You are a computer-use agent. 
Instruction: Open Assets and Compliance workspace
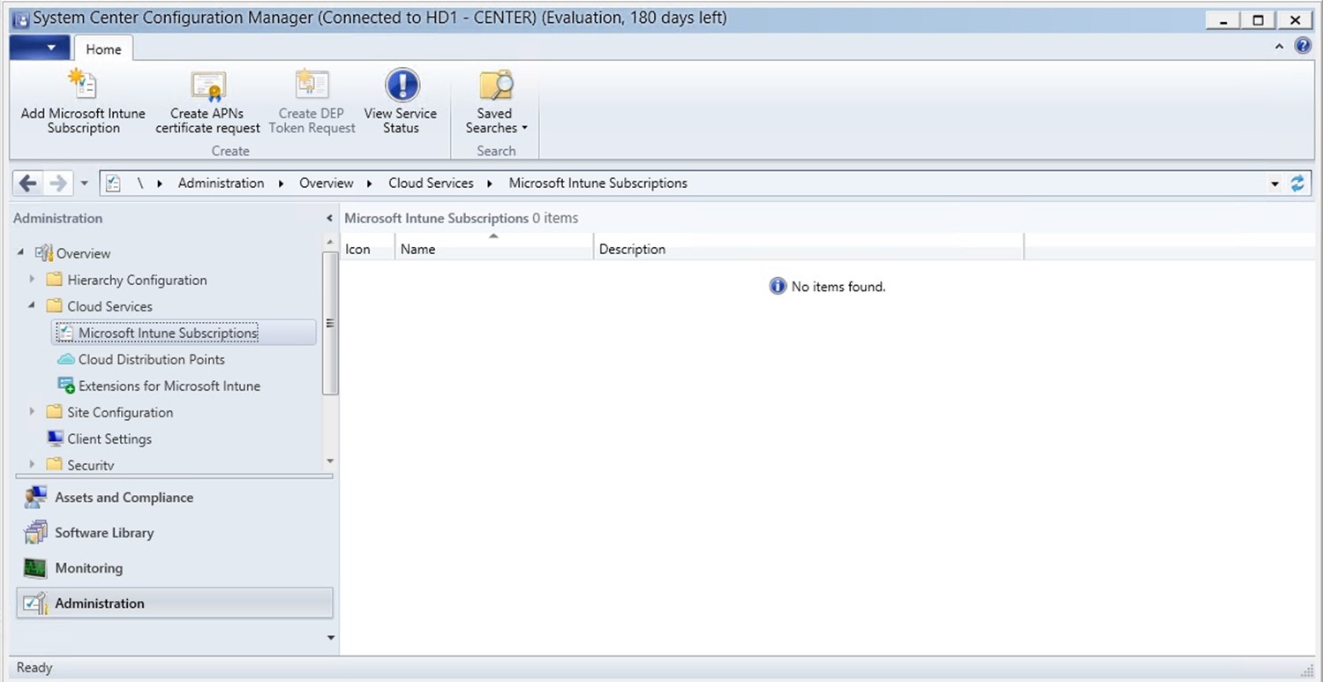click(x=175, y=498)
